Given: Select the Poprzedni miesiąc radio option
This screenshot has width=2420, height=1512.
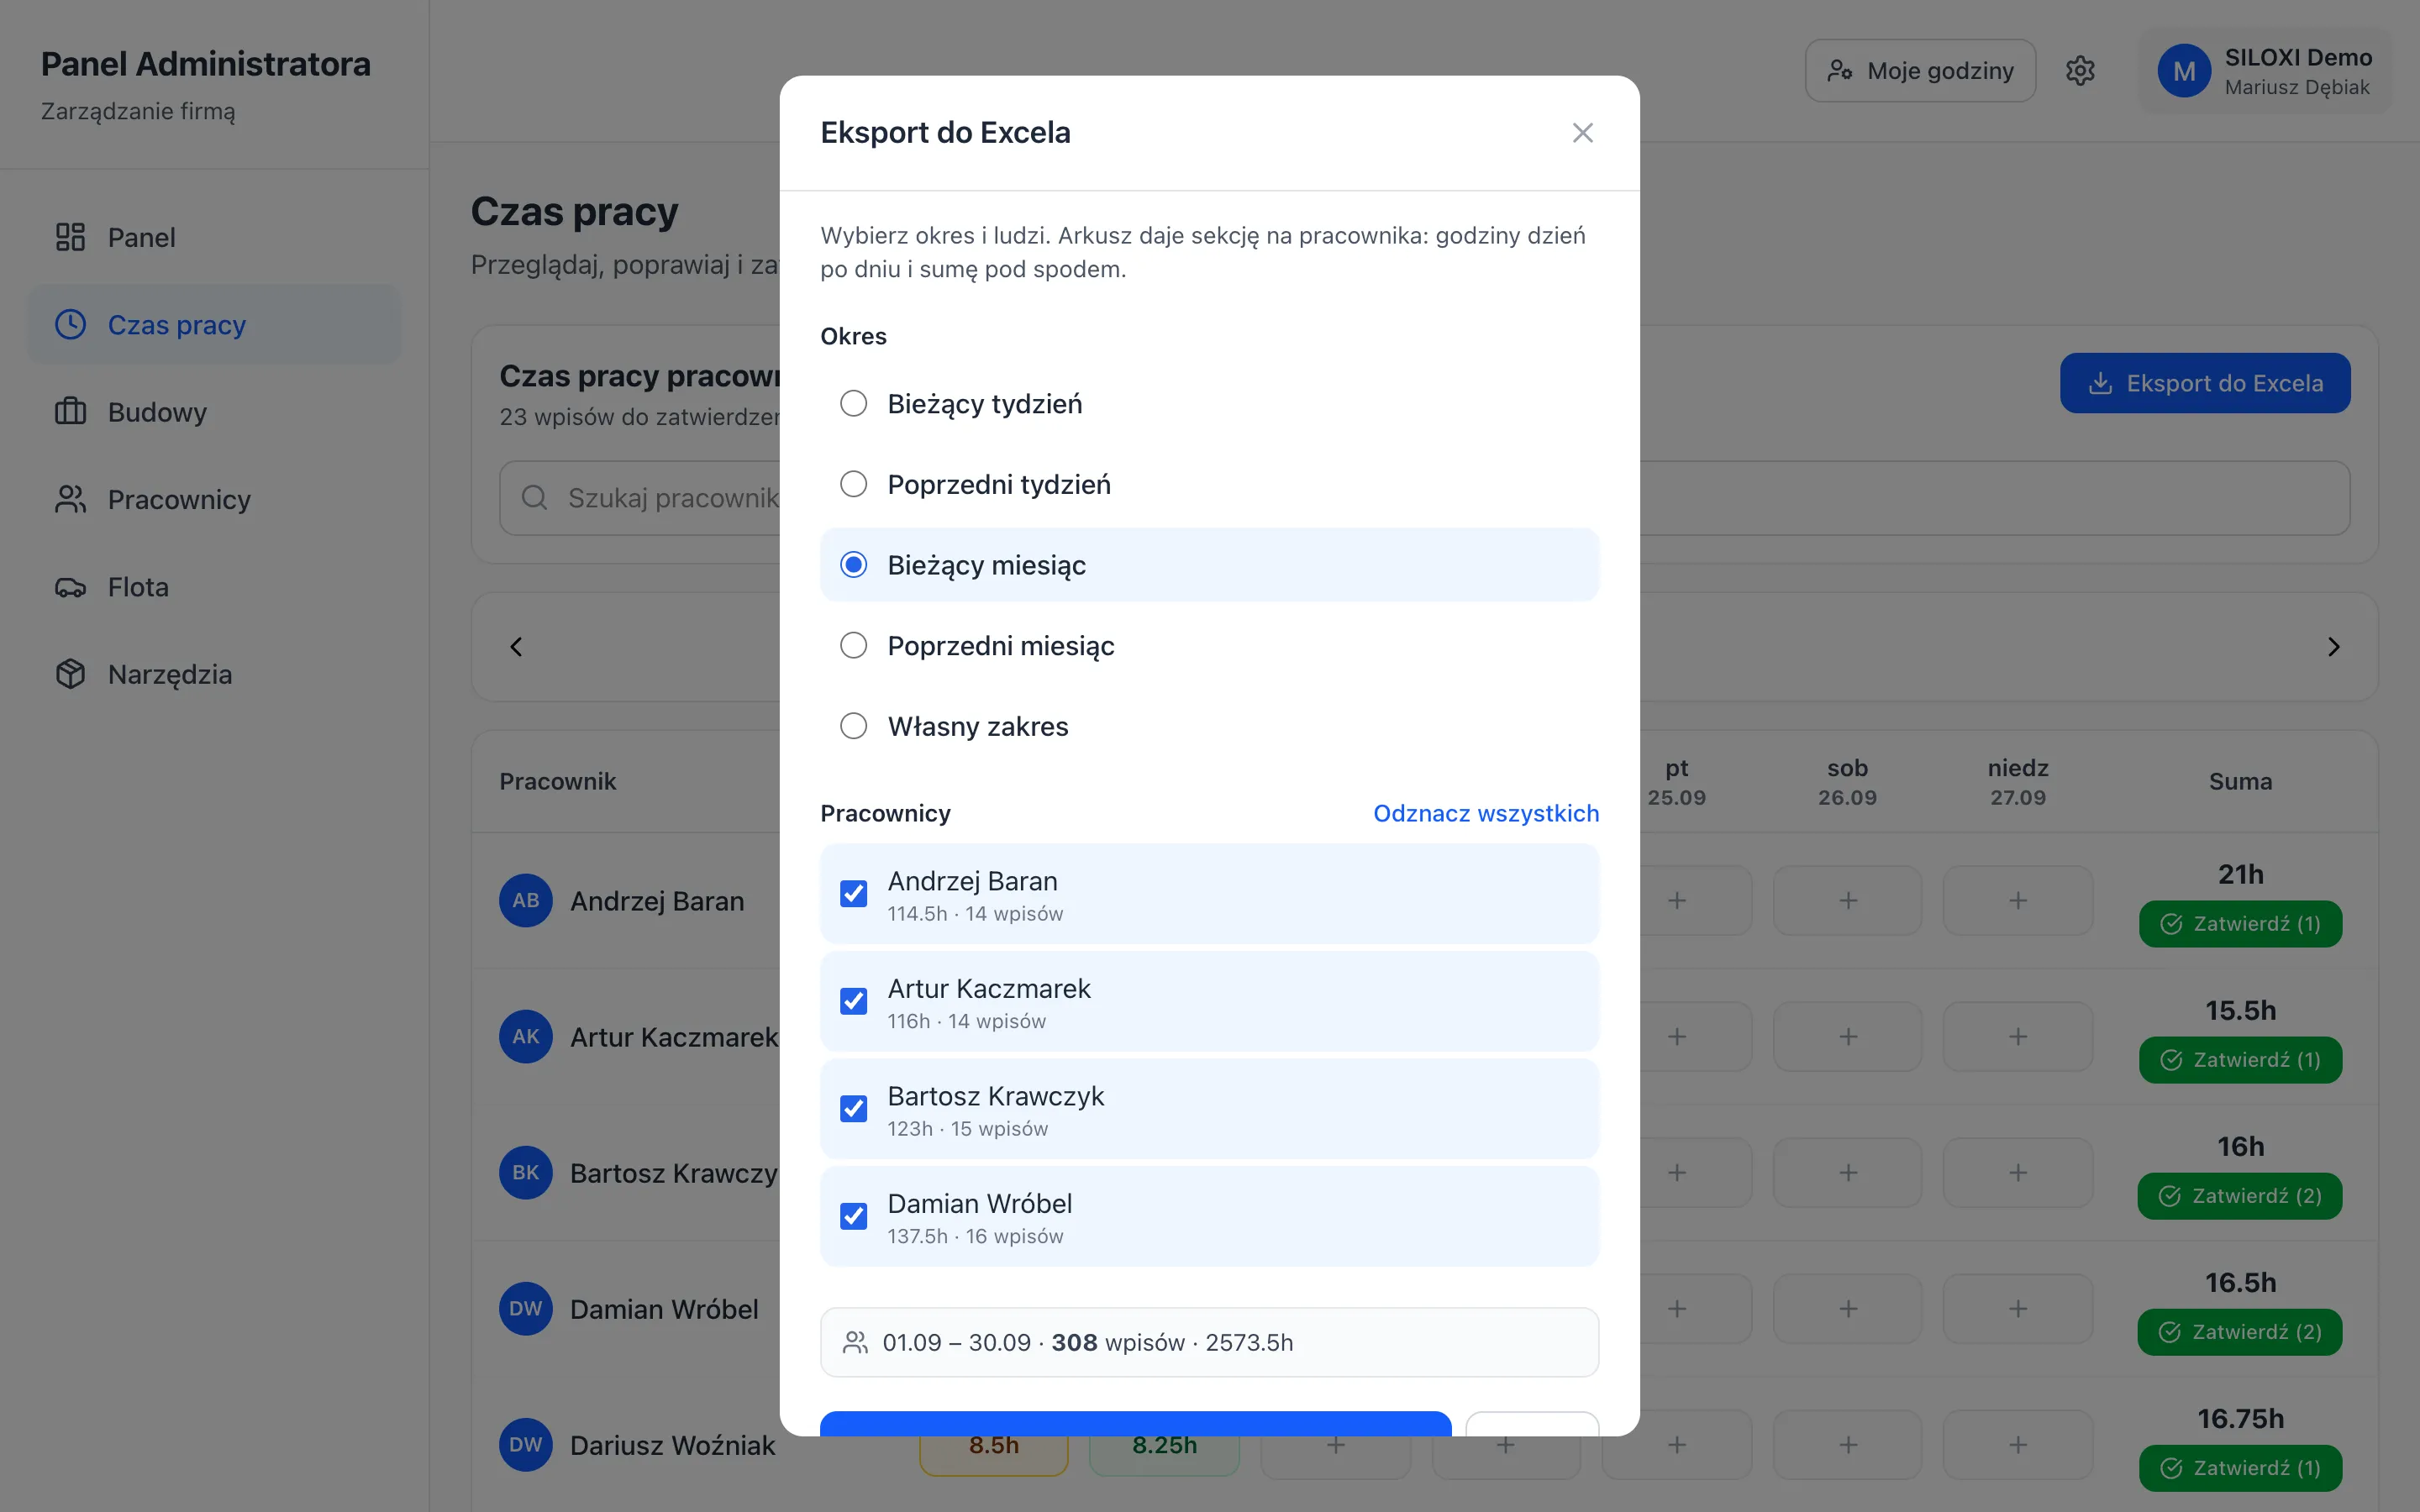Looking at the screenshot, I should 853,645.
